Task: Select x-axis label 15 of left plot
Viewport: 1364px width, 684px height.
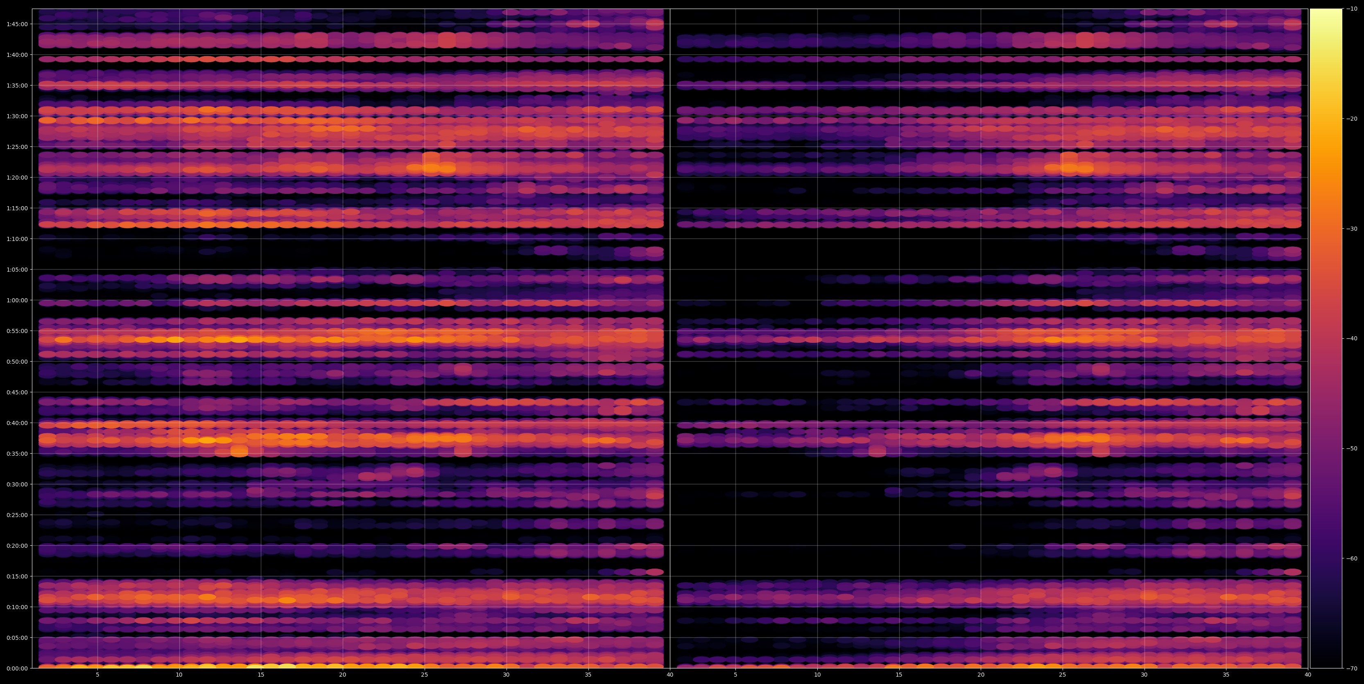Action: coord(261,675)
